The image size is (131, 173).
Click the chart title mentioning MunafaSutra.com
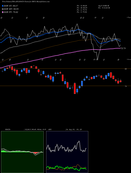pos(26,2)
